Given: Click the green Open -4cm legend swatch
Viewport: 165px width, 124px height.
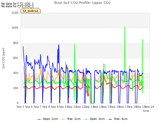Looking at the screenshot, I should [86, 119].
